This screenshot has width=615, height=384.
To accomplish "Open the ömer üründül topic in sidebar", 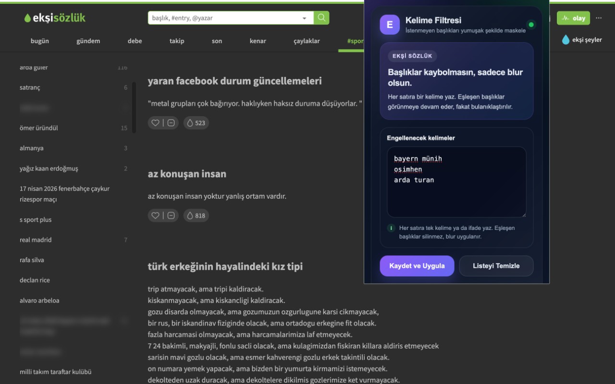I will coord(74,128).
